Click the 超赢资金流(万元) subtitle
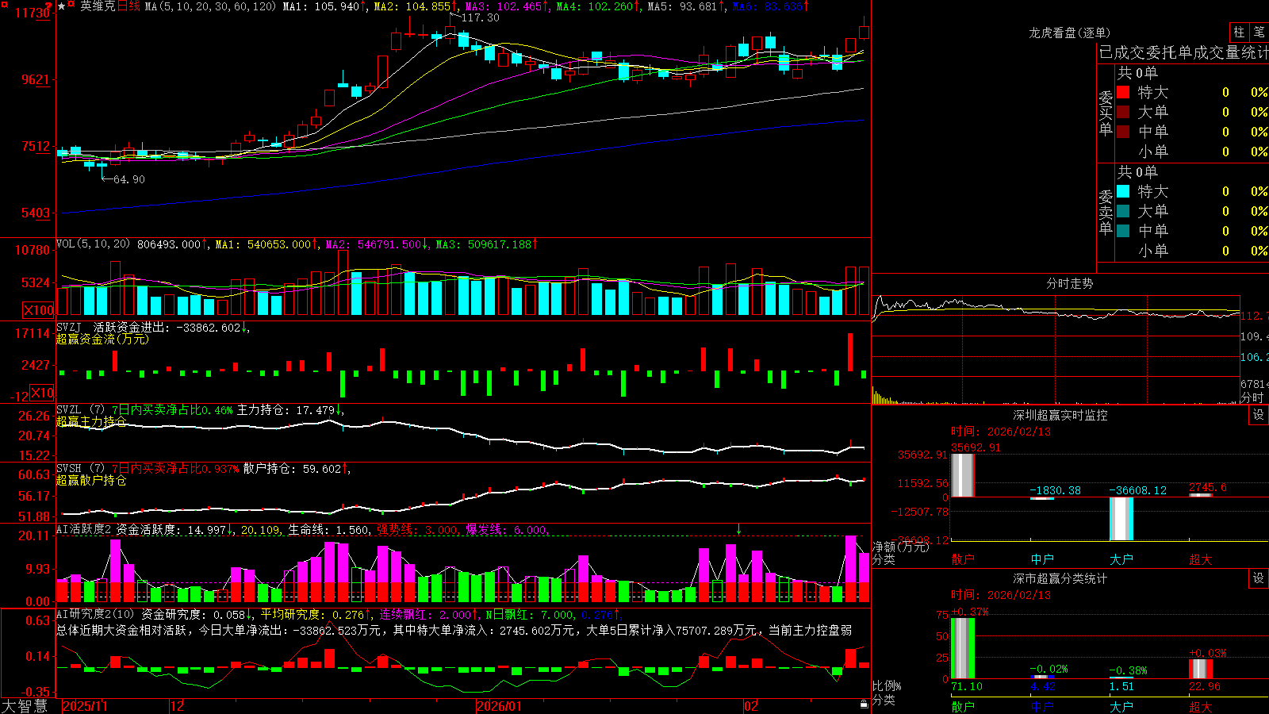 point(102,339)
